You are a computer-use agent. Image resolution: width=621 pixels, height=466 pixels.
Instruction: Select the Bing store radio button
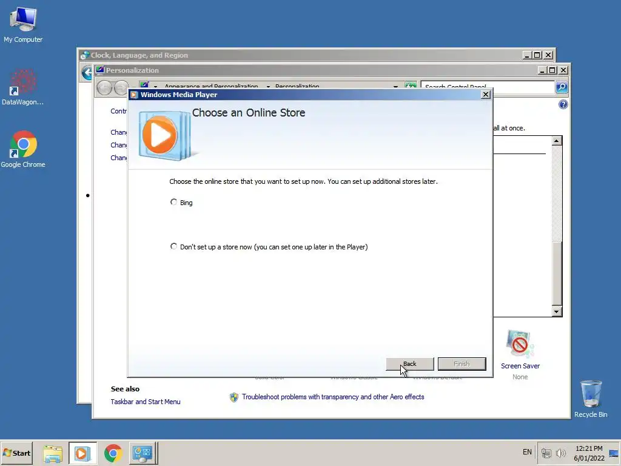pyautogui.click(x=173, y=202)
